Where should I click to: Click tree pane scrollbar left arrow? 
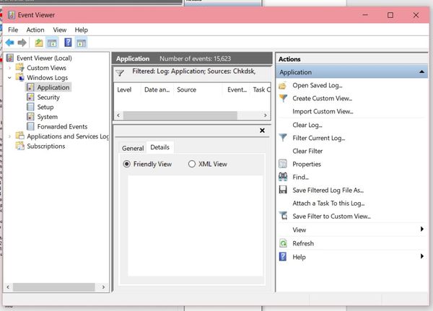pos(8,287)
